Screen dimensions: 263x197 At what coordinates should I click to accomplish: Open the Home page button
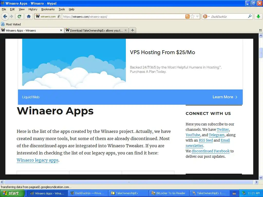point(29,16)
